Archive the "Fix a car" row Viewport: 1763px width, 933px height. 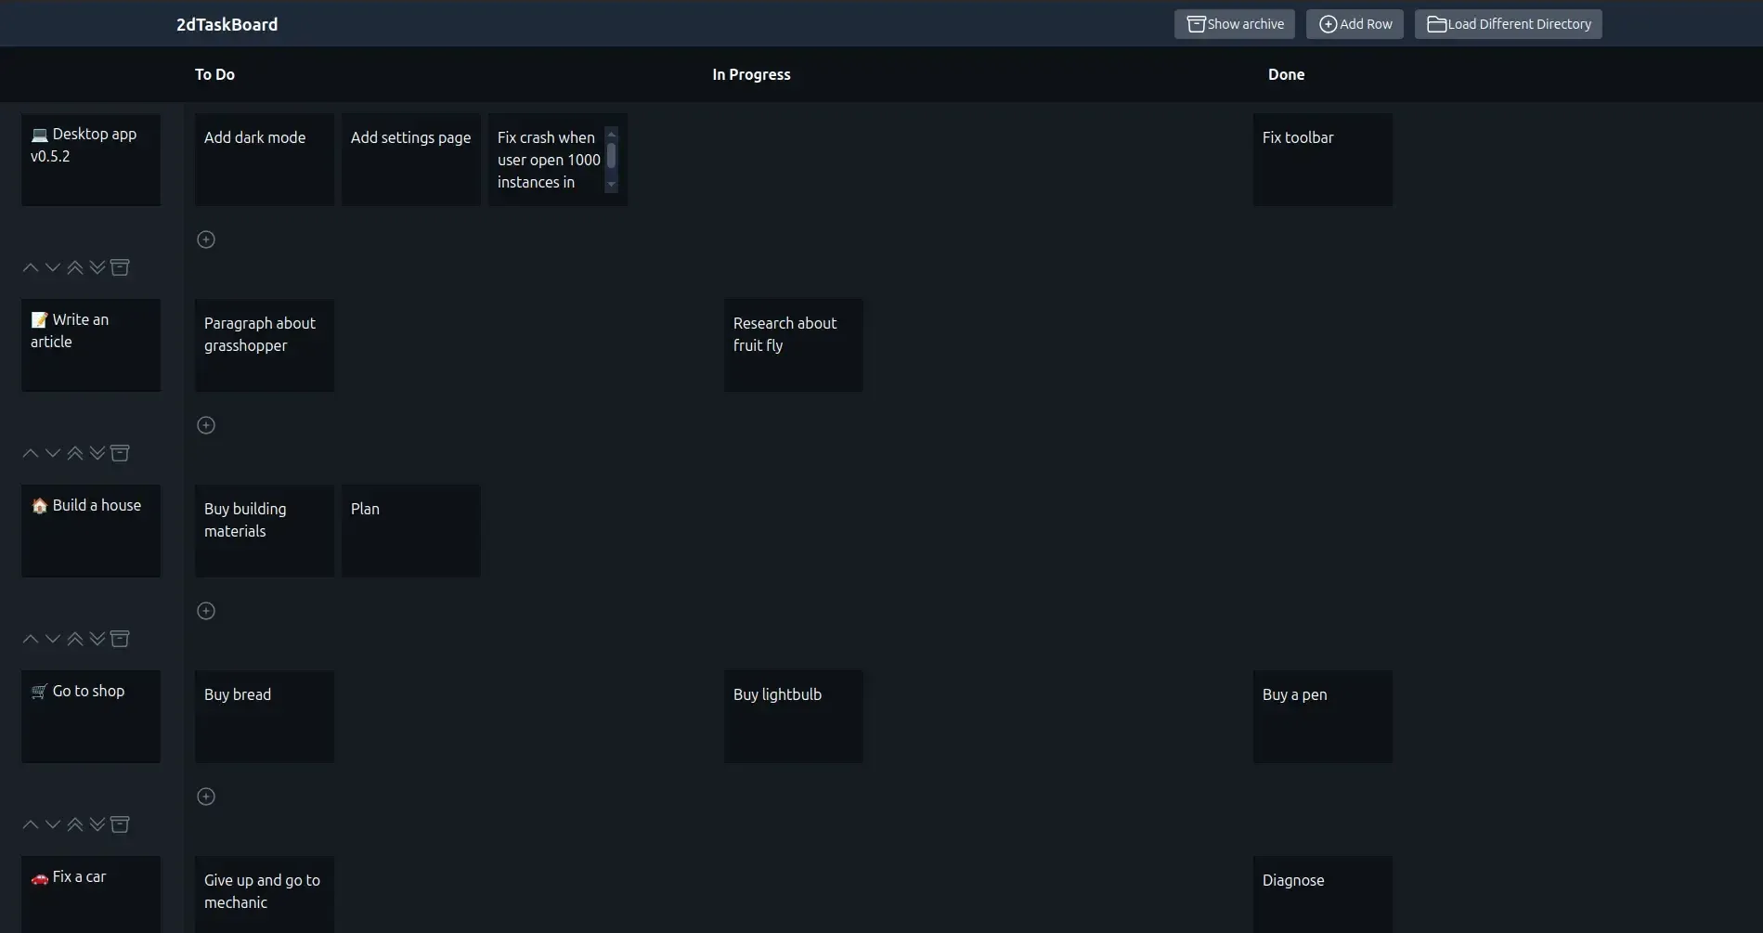tap(120, 928)
